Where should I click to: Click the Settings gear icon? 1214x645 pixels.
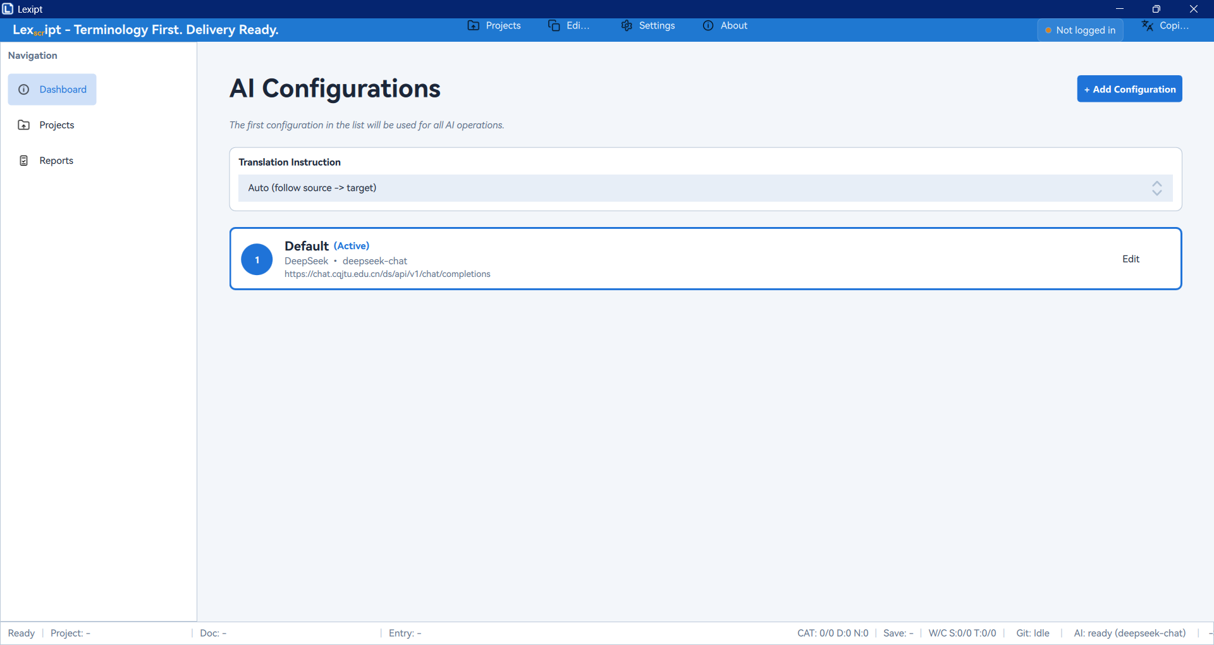pyautogui.click(x=627, y=26)
